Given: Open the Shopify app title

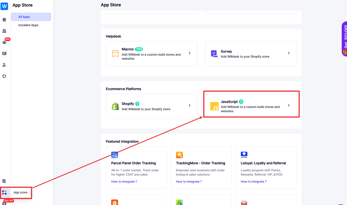Looking at the screenshot, I should click(128, 104).
